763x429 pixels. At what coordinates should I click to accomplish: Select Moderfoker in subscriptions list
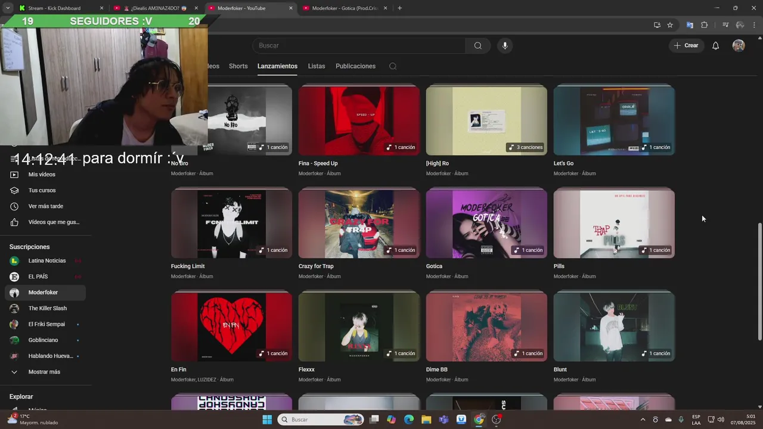[45, 293]
